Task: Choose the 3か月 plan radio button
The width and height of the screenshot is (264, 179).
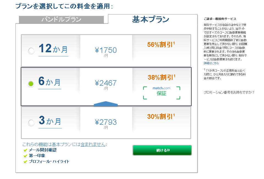Action: 31,122
